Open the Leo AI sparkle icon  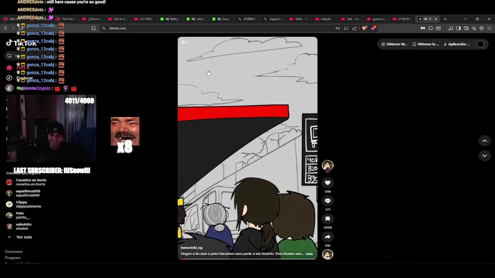tap(474, 28)
